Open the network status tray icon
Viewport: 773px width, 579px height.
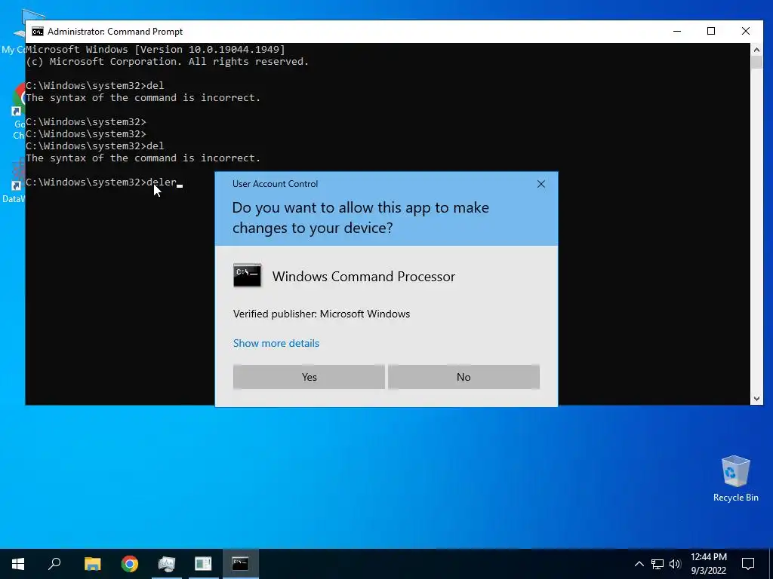(x=658, y=564)
